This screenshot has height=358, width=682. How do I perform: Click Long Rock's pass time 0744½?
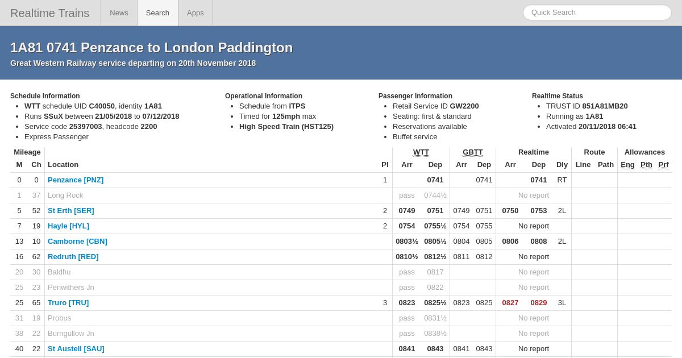coord(435,195)
